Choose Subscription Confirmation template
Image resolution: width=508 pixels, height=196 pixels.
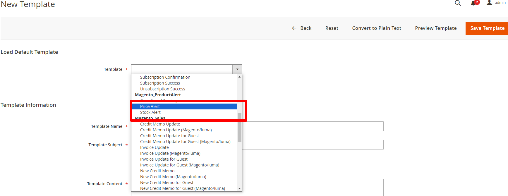[x=165, y=77]
